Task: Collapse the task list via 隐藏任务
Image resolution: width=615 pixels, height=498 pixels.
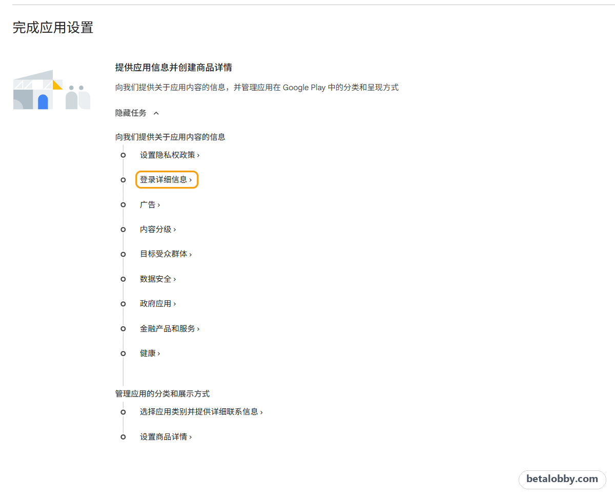Action: tap(137, 113)
